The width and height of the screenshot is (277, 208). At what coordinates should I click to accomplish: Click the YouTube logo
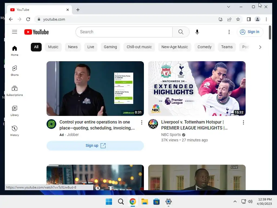click(37, 32)
